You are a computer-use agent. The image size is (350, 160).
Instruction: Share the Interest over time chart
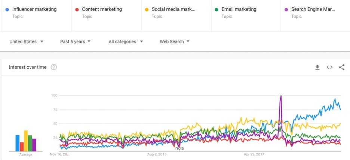point(341,67)
